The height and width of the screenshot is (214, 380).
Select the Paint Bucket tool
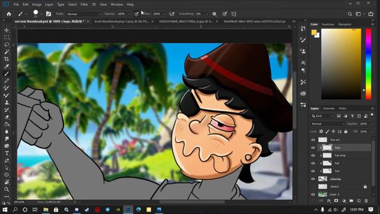coord(7,124)
